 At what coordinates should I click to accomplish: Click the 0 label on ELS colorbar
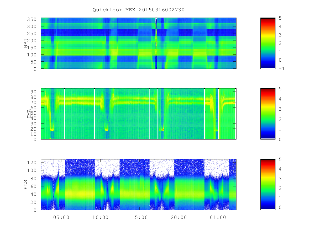point(280,207)
